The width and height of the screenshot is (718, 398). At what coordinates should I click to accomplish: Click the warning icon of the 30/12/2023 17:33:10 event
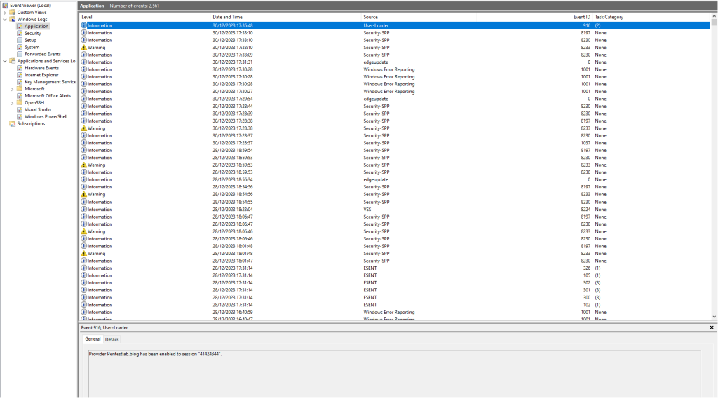click(x=84, y=48)
